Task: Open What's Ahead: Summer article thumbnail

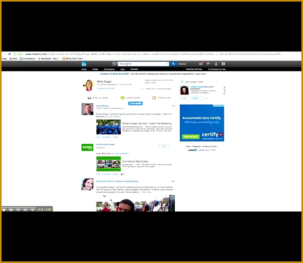Action: coord(109,127)
